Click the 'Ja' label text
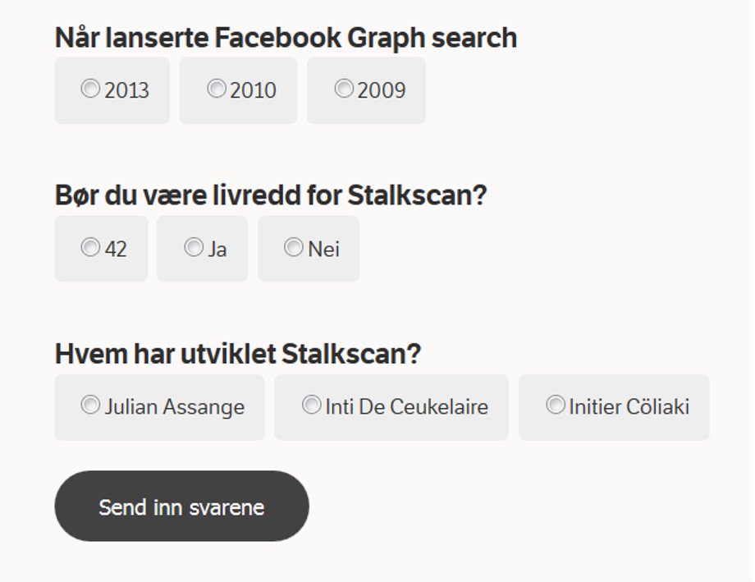This screenshot has width=755, height=582. pyautogui.click(x=217, y=250)
